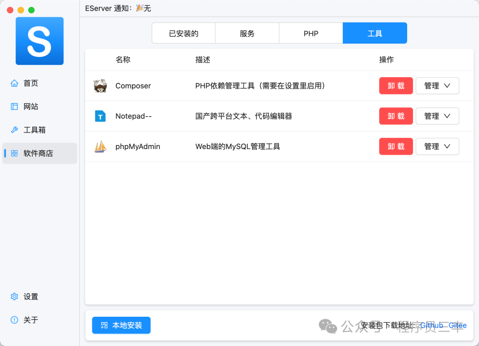Click the phpMyAdmin sailboat icon
Screen dimensions: 479x346
[100, 146]
